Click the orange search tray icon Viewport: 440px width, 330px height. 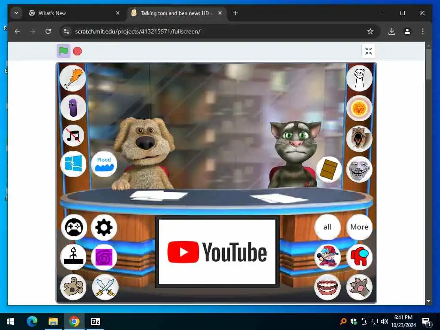[x=343, y=321]
